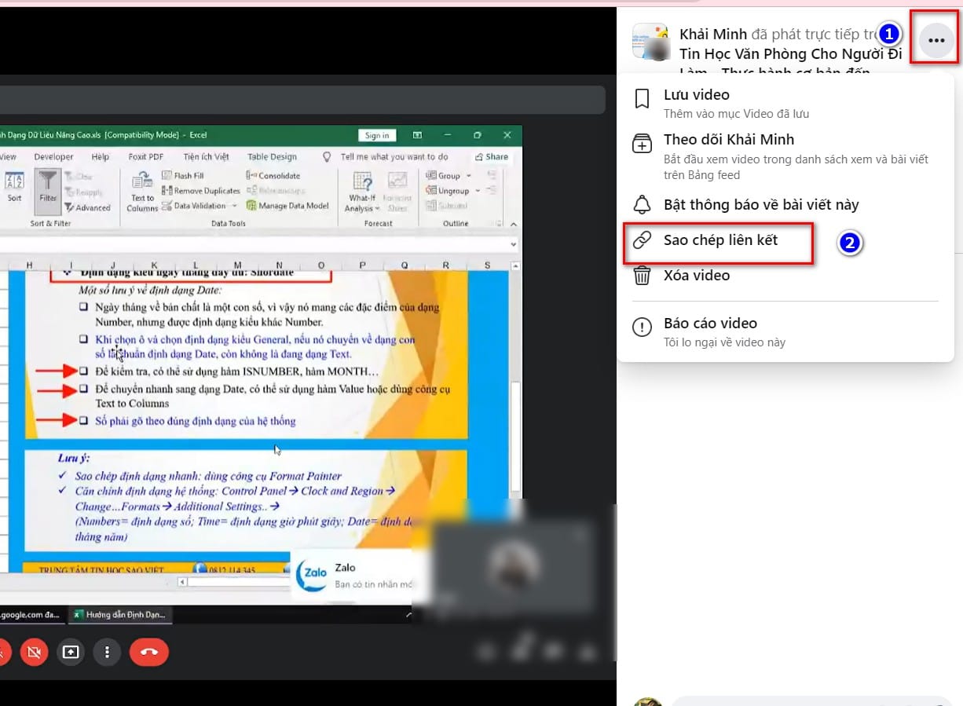Click the Flash Fill tool
Image resolution: width=963 pixels, height=706 pixels.
click(182, 176)
